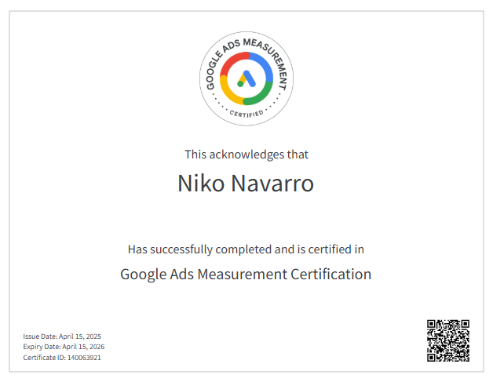Click 'Has successfully completed and is certified in'
The width and height of the screenshot is (493, 382).
pos(246,249)
